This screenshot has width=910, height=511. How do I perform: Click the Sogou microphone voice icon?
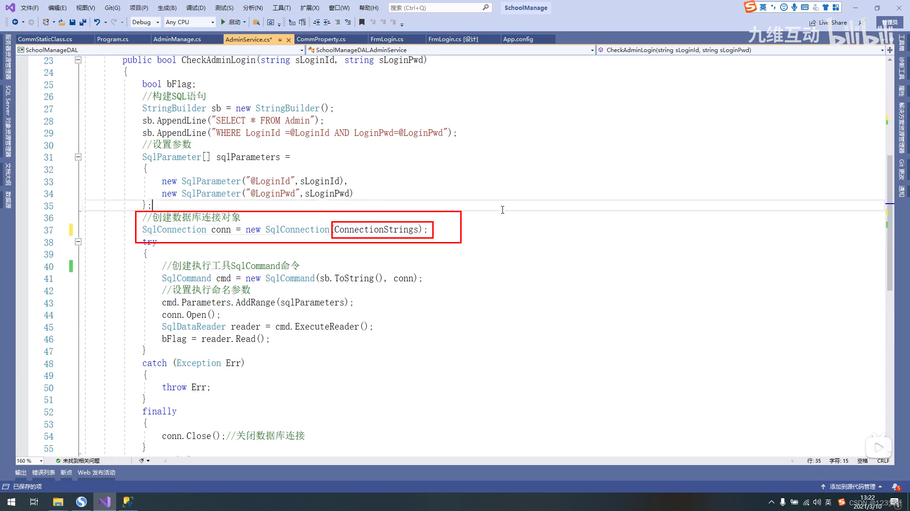point(794,7)
